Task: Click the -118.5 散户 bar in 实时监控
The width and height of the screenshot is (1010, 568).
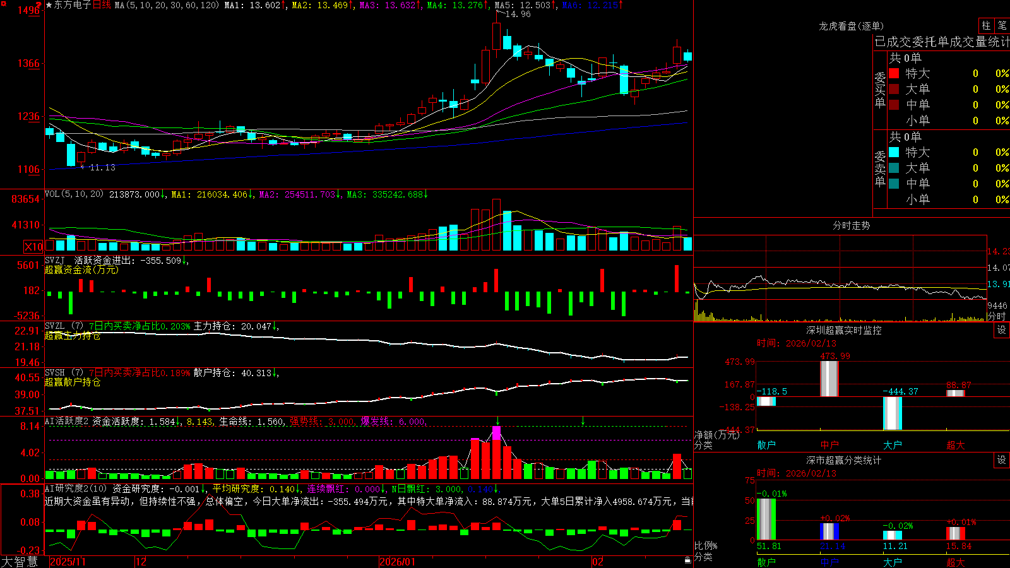Action: tap(766, 401)
